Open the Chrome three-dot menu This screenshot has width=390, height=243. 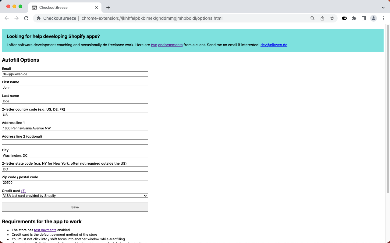pyautogui.click(x=383, y=18)
